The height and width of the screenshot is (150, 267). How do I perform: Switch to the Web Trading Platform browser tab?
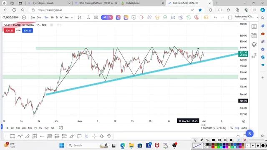click(96, 3)
